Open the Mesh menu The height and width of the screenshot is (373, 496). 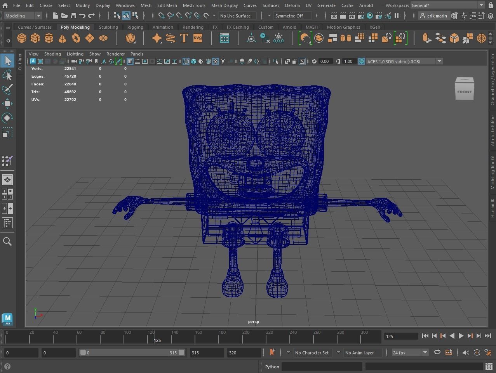(x=146, y=5)
